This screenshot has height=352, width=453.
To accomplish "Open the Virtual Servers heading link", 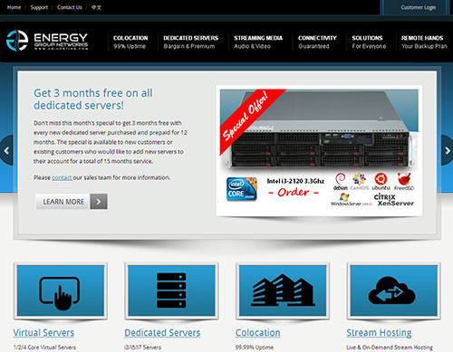I will coord(43,332).
